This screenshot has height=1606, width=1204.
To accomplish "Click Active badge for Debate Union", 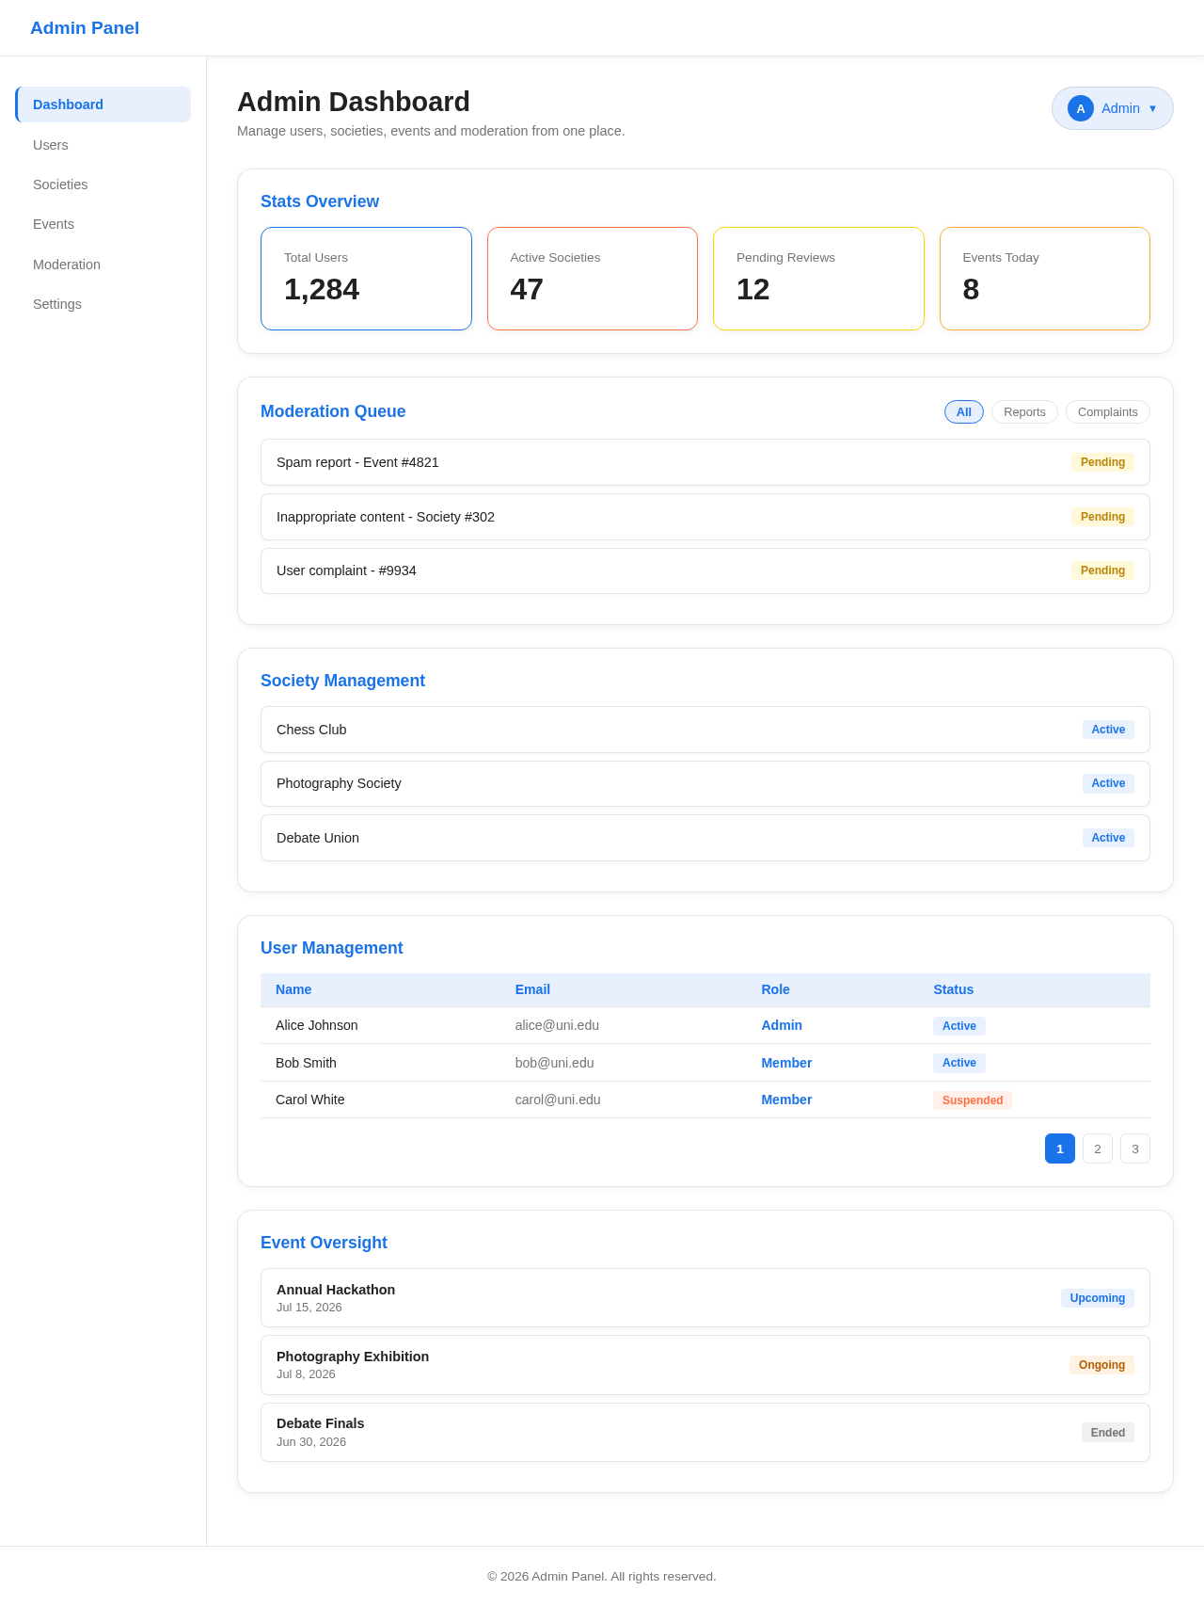I will 1108,838.
